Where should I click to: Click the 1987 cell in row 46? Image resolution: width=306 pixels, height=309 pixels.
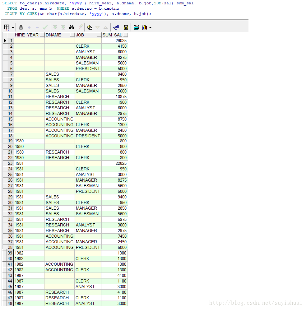coord(29,292)
